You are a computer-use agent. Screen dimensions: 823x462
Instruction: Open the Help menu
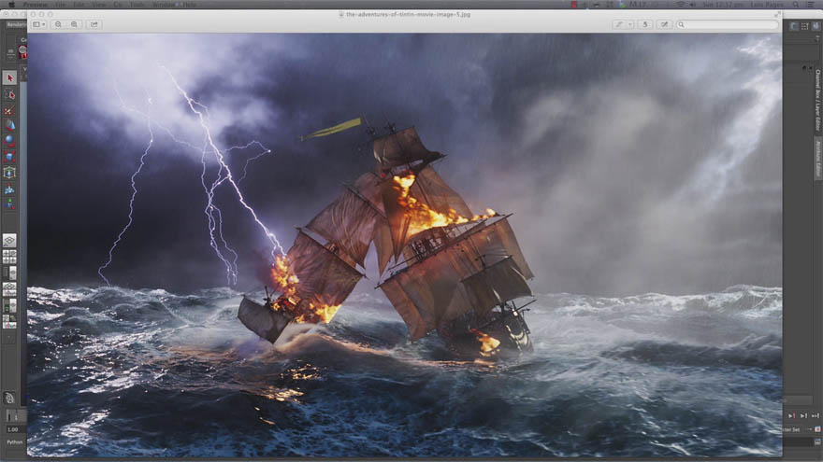click(189, 4)
